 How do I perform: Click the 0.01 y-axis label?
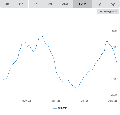coord(115,31)
